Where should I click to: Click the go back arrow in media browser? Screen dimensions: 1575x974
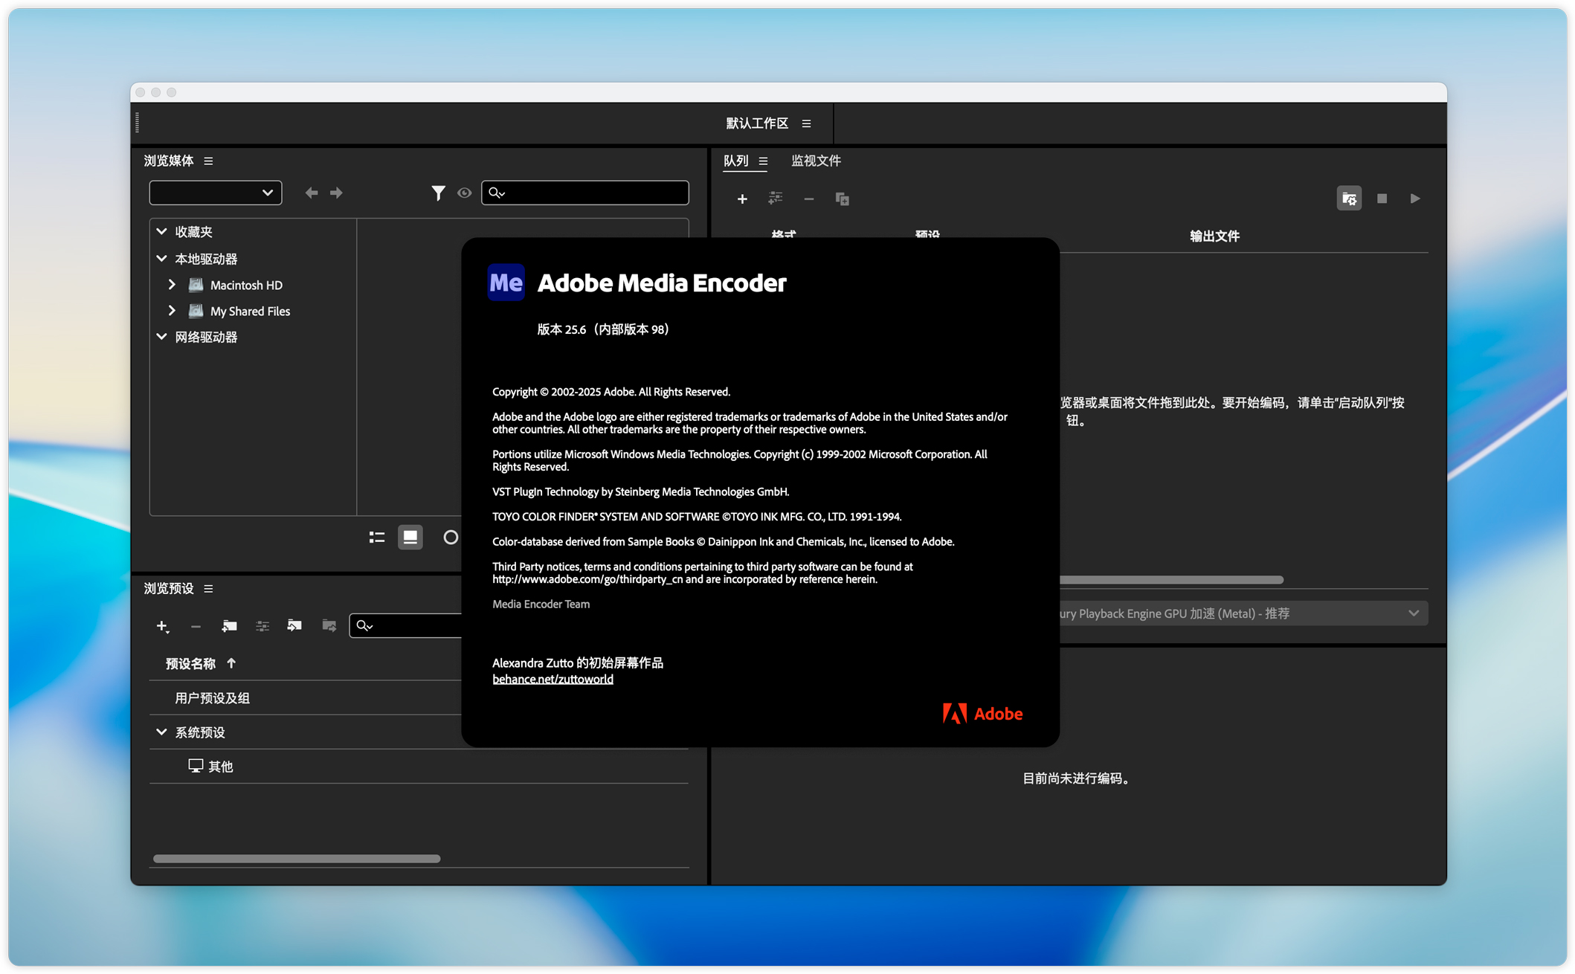pyautogui.click(x=312, y=193)
